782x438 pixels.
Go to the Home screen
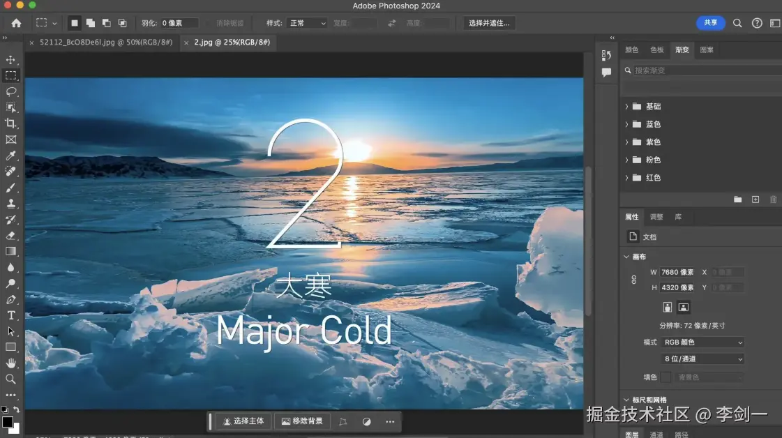pos(17,23)
